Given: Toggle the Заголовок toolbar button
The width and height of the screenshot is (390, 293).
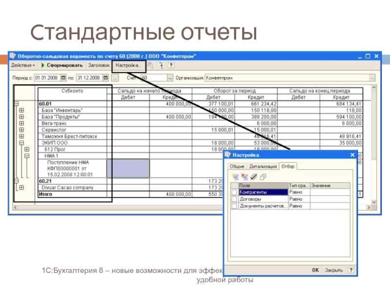Looking at the screenshot, I should pyautogui.click(x=99, y=65).
